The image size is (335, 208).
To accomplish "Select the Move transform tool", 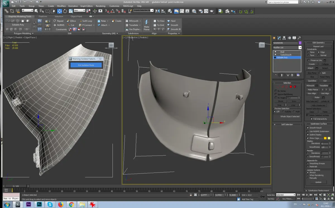I will point(59,11).
